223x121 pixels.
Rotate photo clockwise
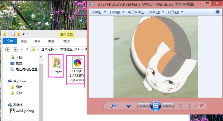[x=189, y=106]
